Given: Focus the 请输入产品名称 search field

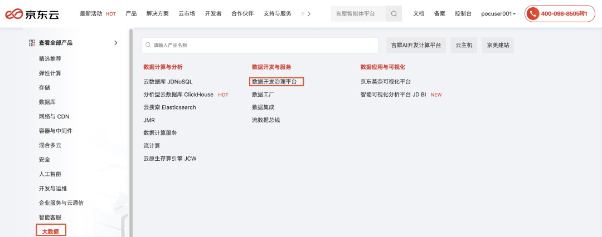Looking at the screenshot, I should (260, 45).
